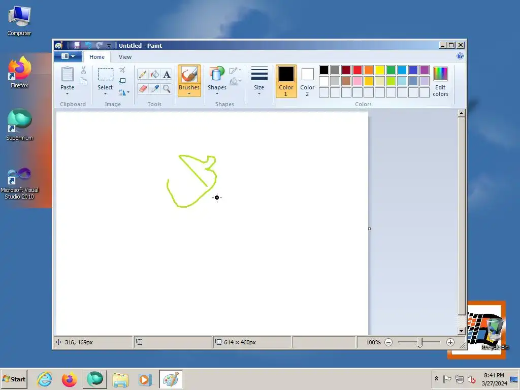Viewport: 520px width, 390px height.
Task: Select the Fill with color bucket tool
Action: [x=154, y=74]
